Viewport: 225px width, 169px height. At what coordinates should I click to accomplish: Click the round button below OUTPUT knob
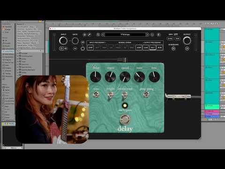(187, 49)
